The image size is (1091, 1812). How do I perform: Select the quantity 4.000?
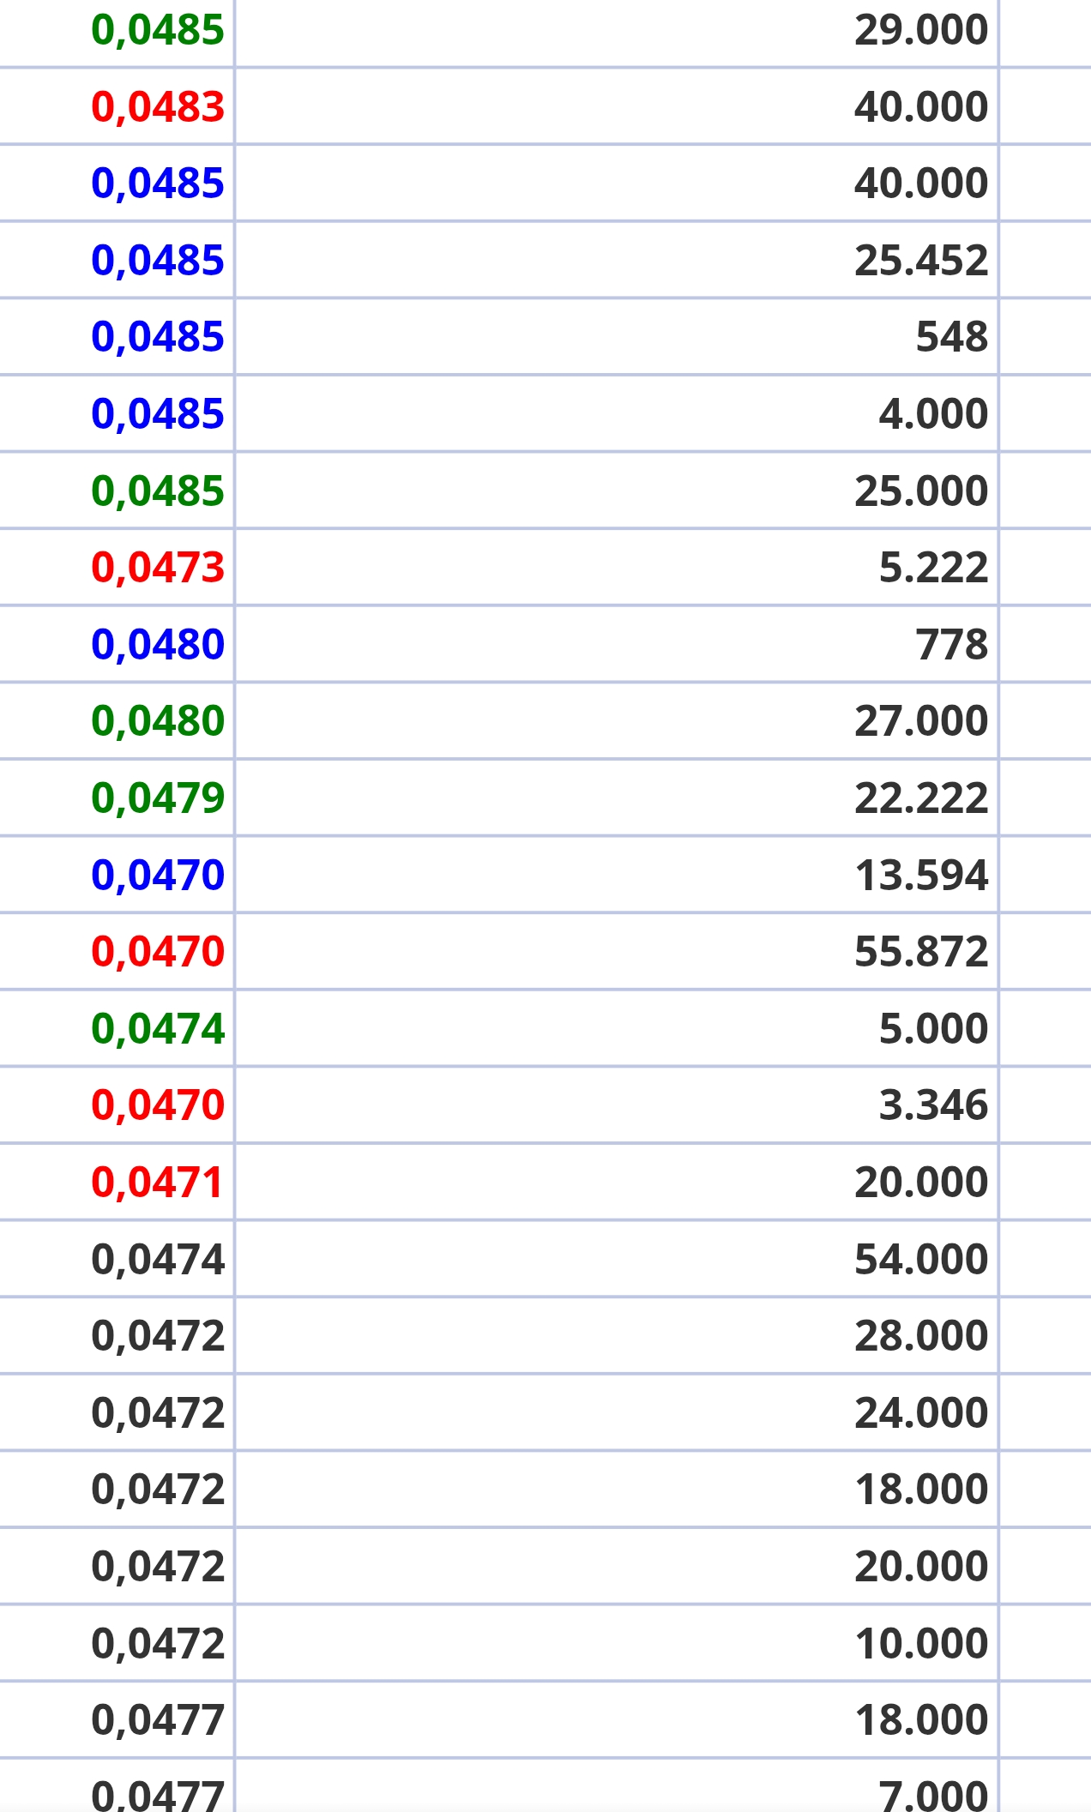(934, 413)
